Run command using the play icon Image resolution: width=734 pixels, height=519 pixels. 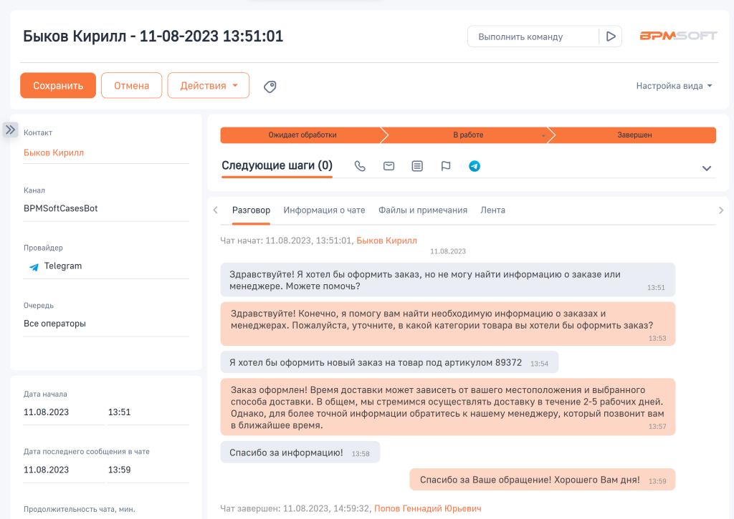[x=611, y=37]
